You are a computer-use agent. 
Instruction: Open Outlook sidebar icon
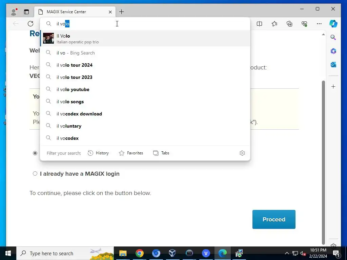333,65
